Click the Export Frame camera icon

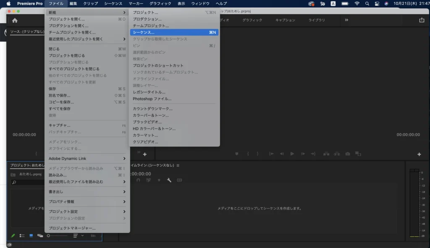coord(348,154)
